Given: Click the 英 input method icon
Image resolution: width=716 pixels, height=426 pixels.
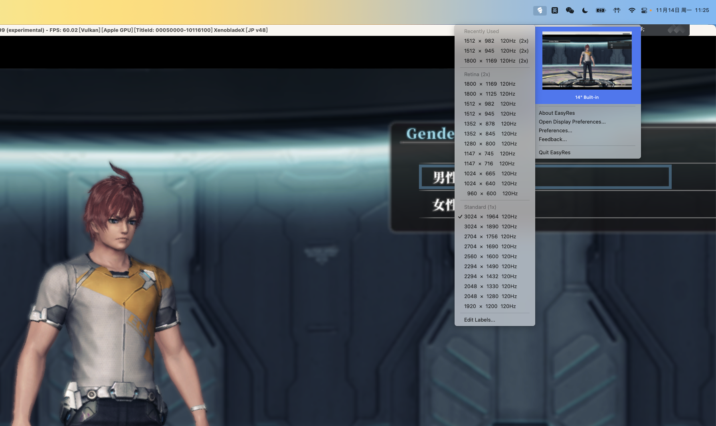Looking at the screenshot, I should point(555,10).
